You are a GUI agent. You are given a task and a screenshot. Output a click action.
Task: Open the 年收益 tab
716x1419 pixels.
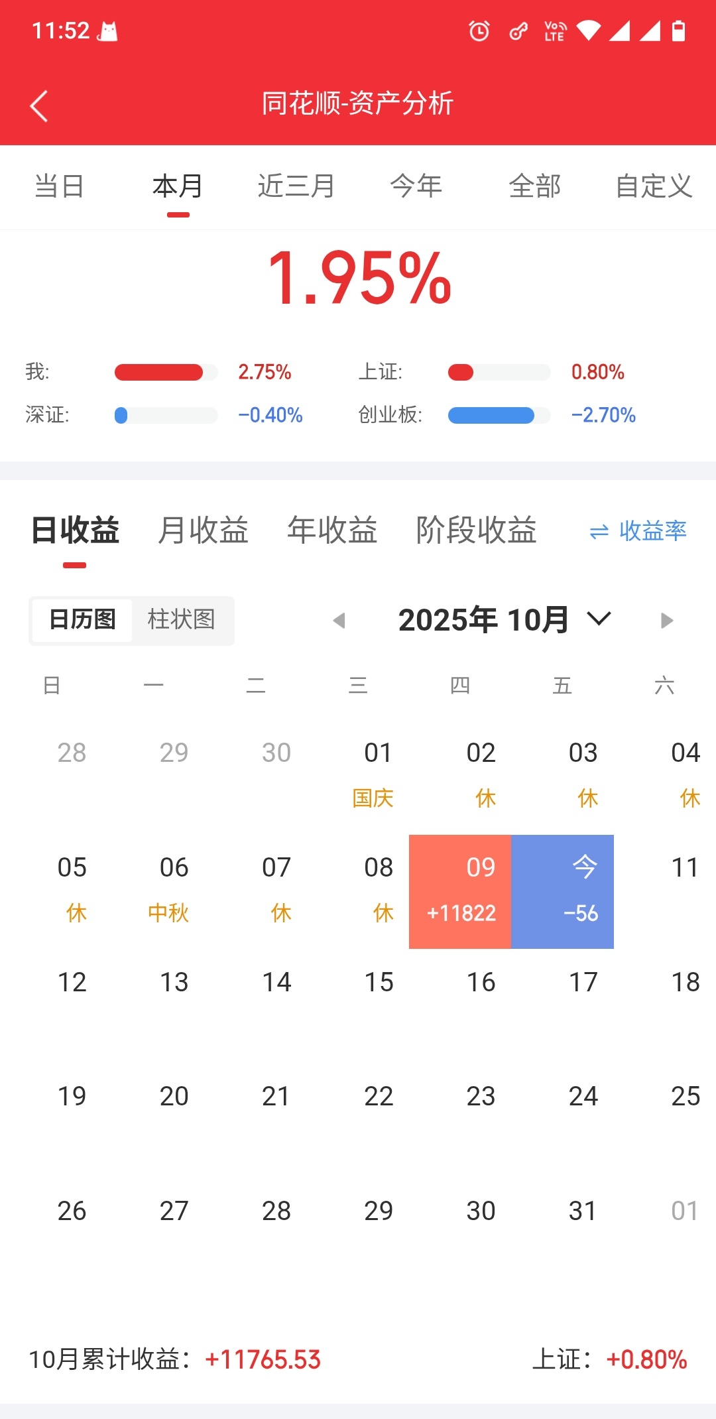(331, 530)
